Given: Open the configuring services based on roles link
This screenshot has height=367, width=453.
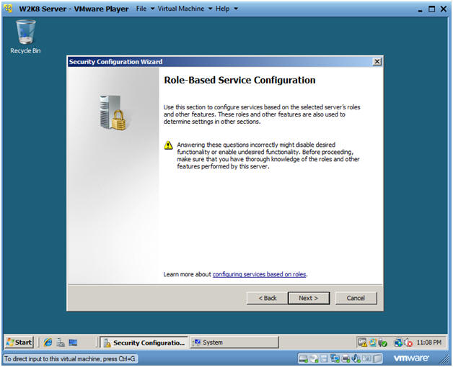Looking at the screenshot, I should (259, 274).
